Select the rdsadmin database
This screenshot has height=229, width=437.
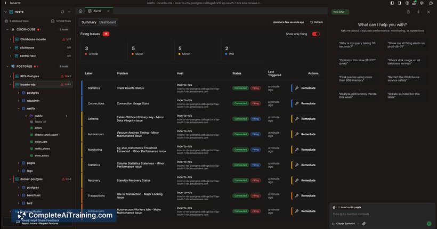click(x=33, y=101)
